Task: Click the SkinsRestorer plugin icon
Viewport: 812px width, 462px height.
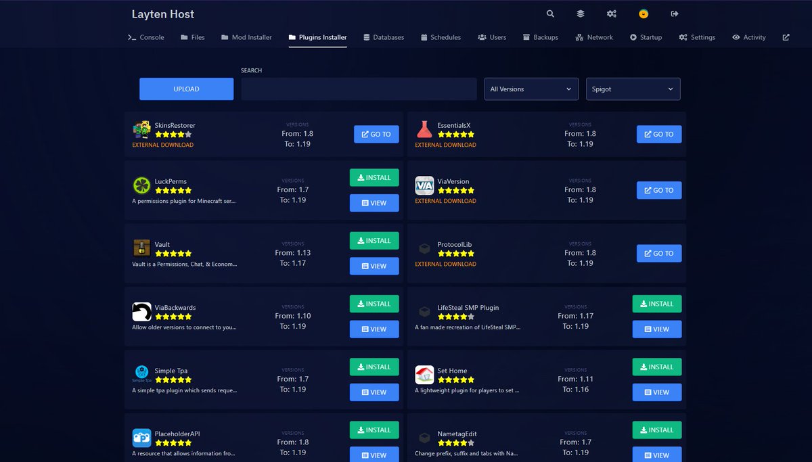Action: coord(141,129)
